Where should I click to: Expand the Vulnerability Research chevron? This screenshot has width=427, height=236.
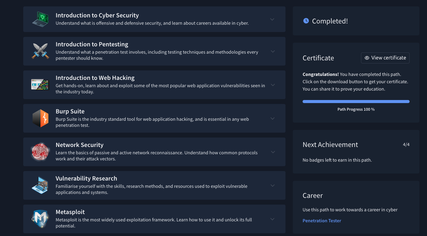[x=273, y=185]
